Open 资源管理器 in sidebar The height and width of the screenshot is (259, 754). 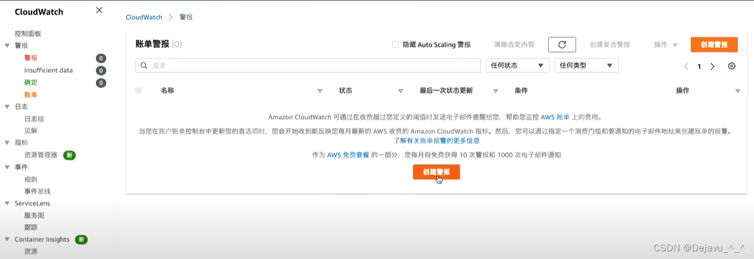coord(41,155)
